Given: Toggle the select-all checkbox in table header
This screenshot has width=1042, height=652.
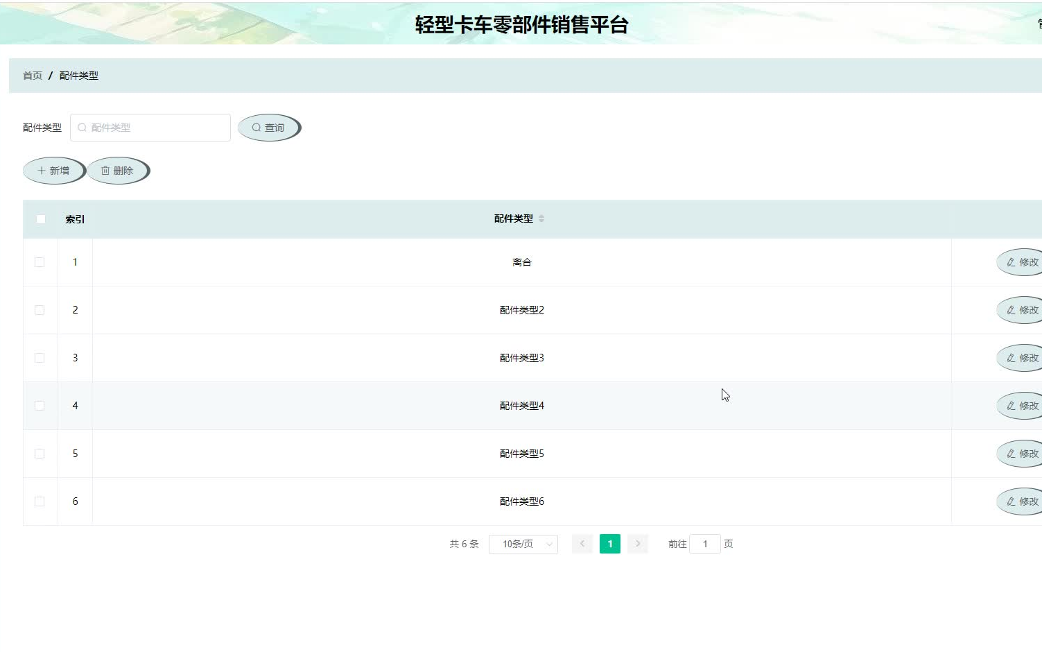Looking at the screenshot, I should (41, 219).
